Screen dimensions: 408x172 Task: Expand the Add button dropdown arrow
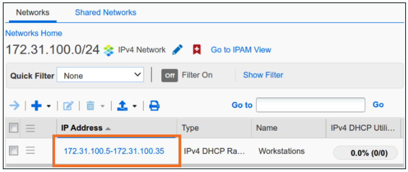49,106
